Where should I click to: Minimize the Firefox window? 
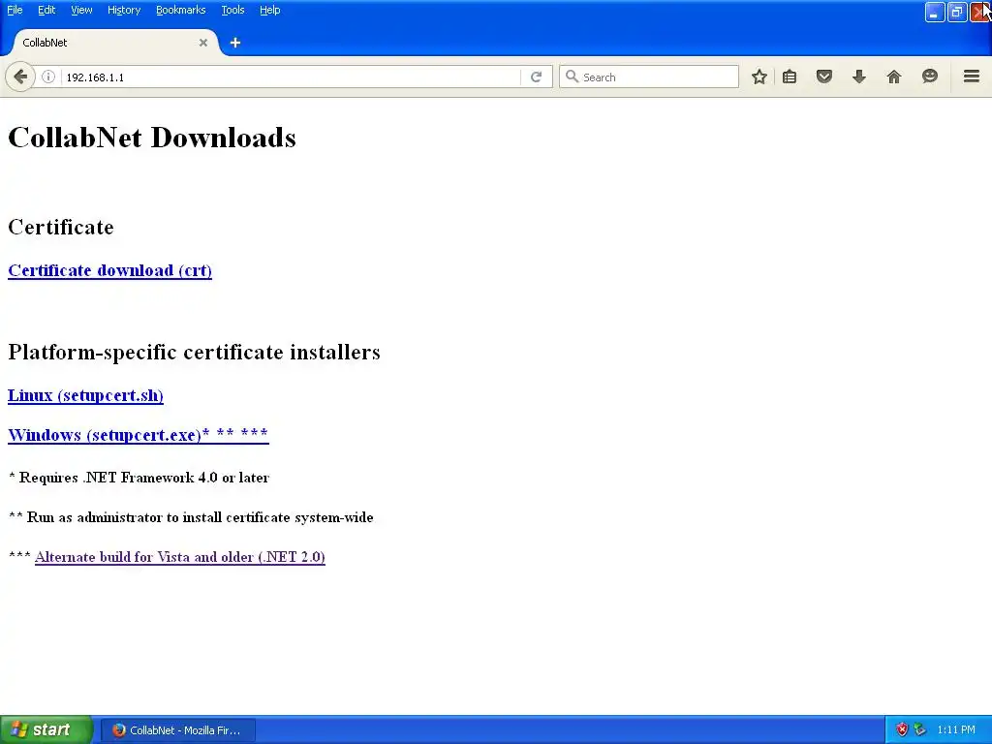935,12
